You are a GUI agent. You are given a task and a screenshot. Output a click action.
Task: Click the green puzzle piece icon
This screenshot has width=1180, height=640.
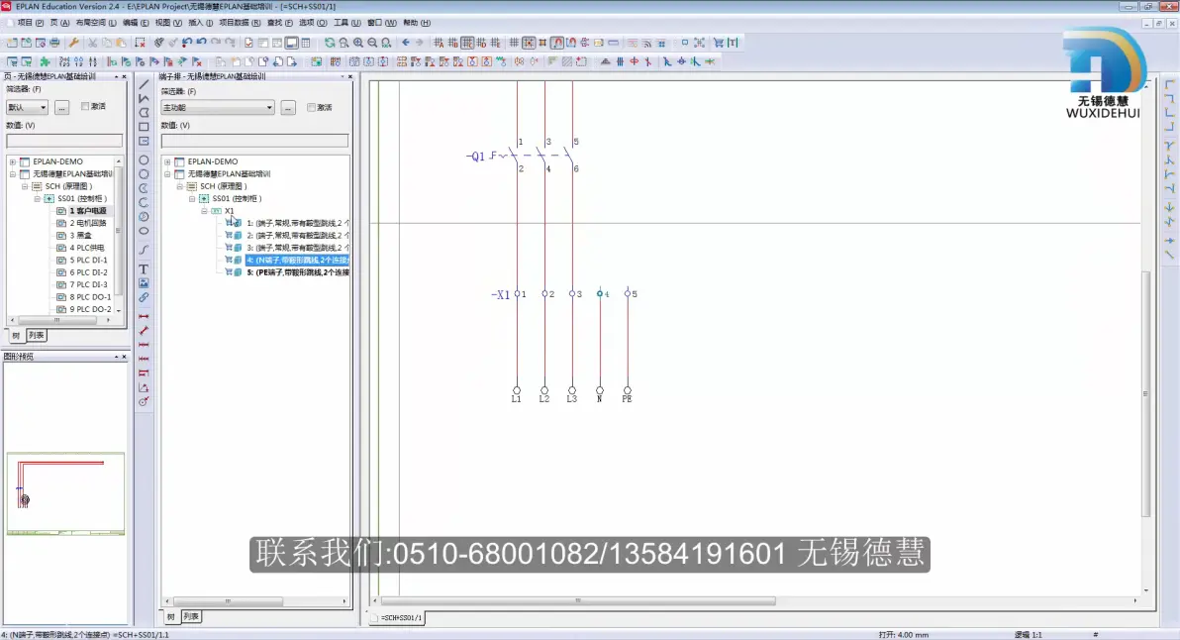46,61
